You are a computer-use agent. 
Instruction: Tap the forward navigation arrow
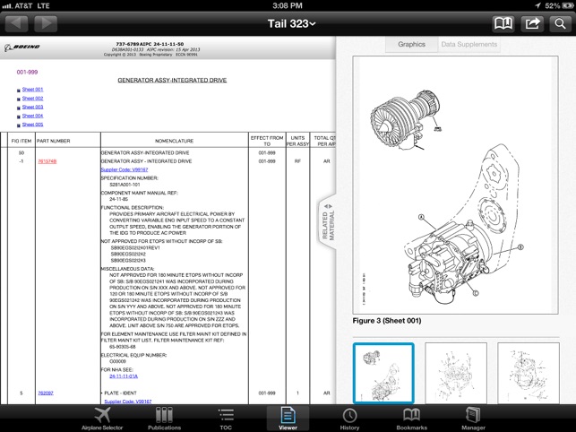46,24
